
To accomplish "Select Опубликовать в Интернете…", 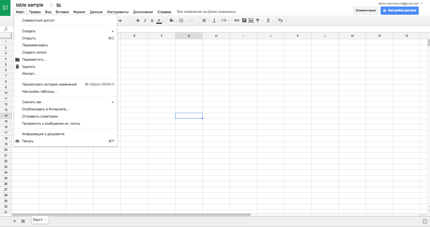I will point(66,109).
